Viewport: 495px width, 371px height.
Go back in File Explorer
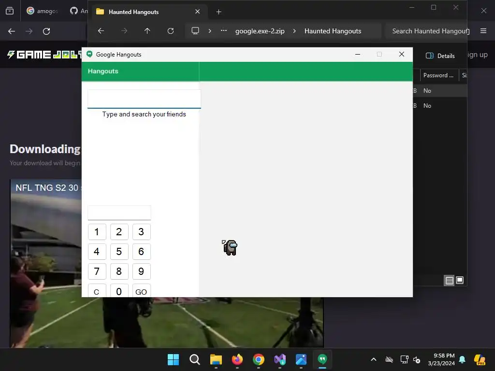(101, 31)
